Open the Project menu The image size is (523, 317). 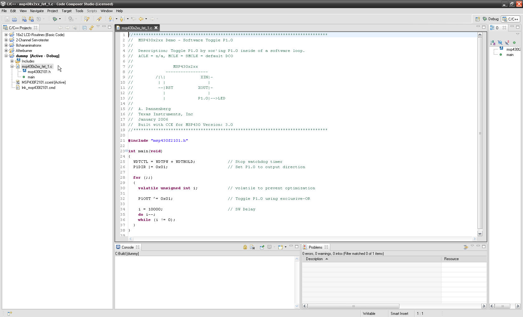(52, 11)
